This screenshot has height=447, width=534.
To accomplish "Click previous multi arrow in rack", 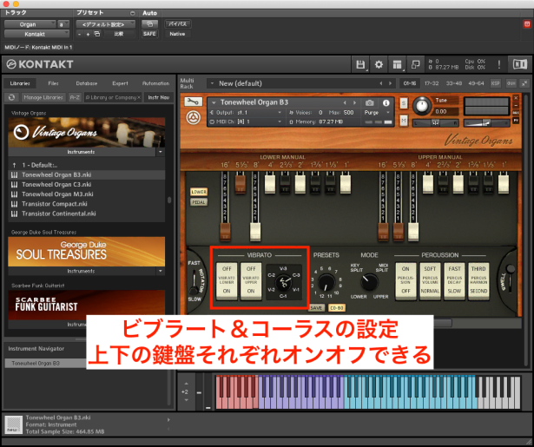I will 381,83.
